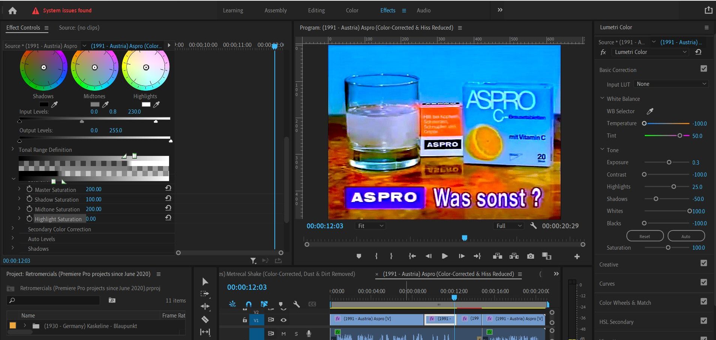Switch to the Assembly workspace
Image resolution: width=716 pixels, height=340 pixels.
(276, 10)
